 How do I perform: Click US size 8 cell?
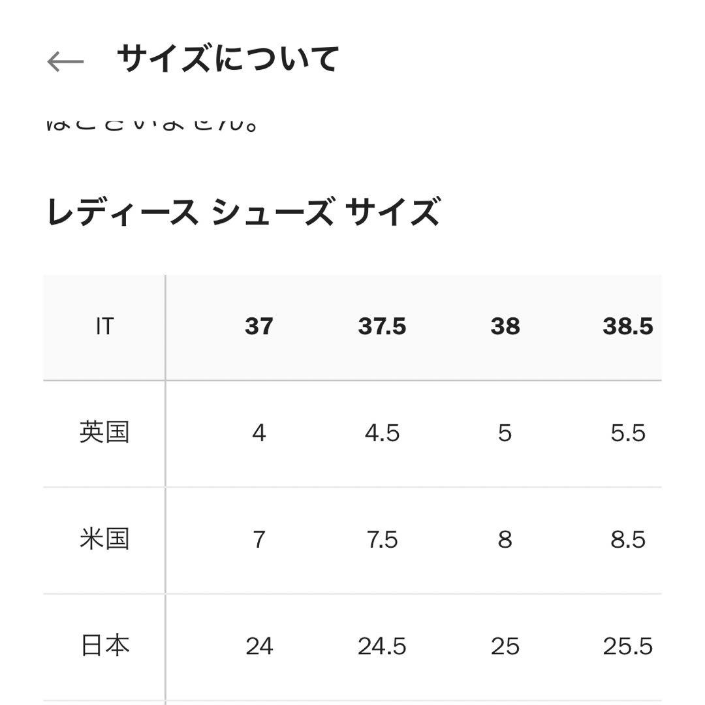(503, 539)
